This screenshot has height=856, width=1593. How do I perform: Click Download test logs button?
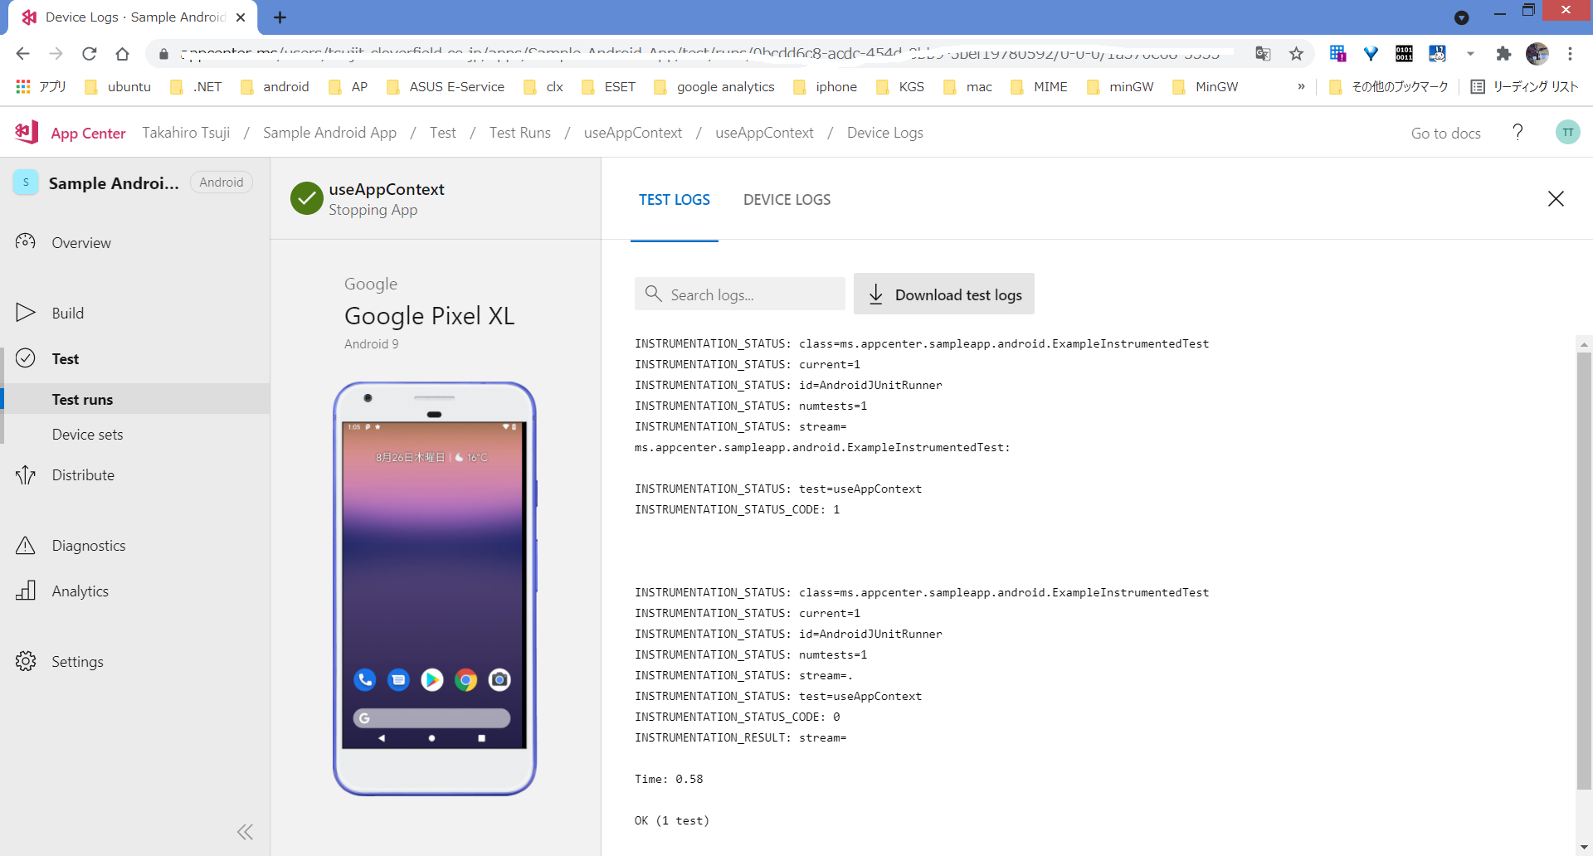click(944, 294)
